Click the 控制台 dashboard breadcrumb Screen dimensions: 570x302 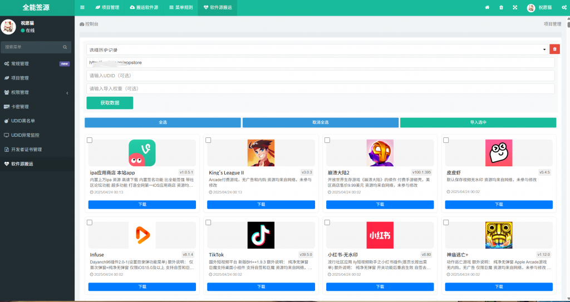89,24
